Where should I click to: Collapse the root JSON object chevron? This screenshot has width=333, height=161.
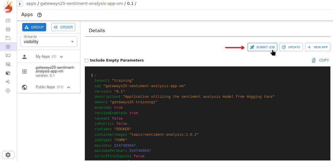[95, 75]
